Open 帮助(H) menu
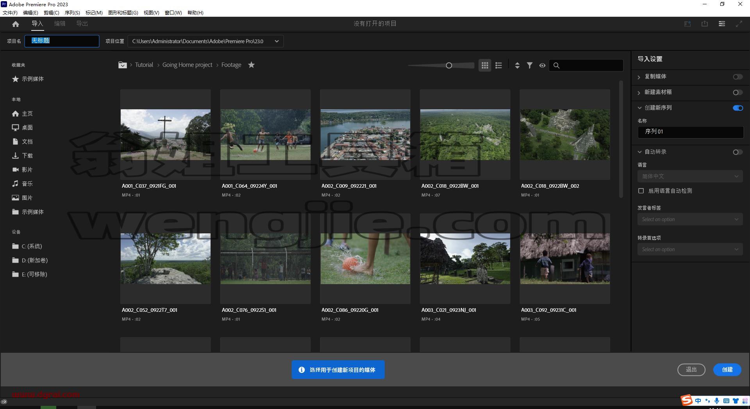This screenshot has width=750, height=409. 195,12
